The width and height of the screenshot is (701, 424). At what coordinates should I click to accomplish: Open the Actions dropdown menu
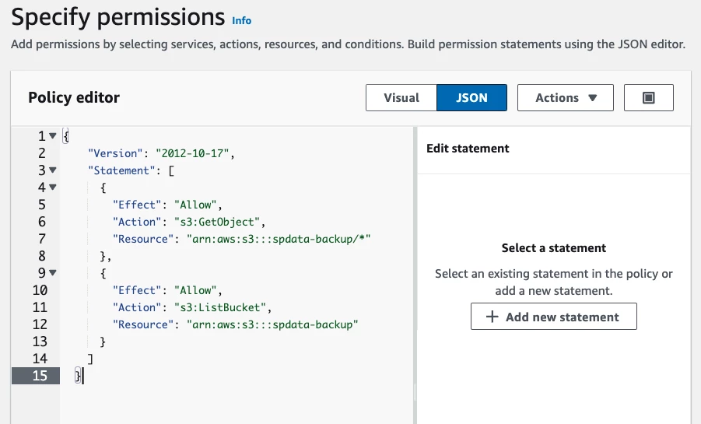566,97
